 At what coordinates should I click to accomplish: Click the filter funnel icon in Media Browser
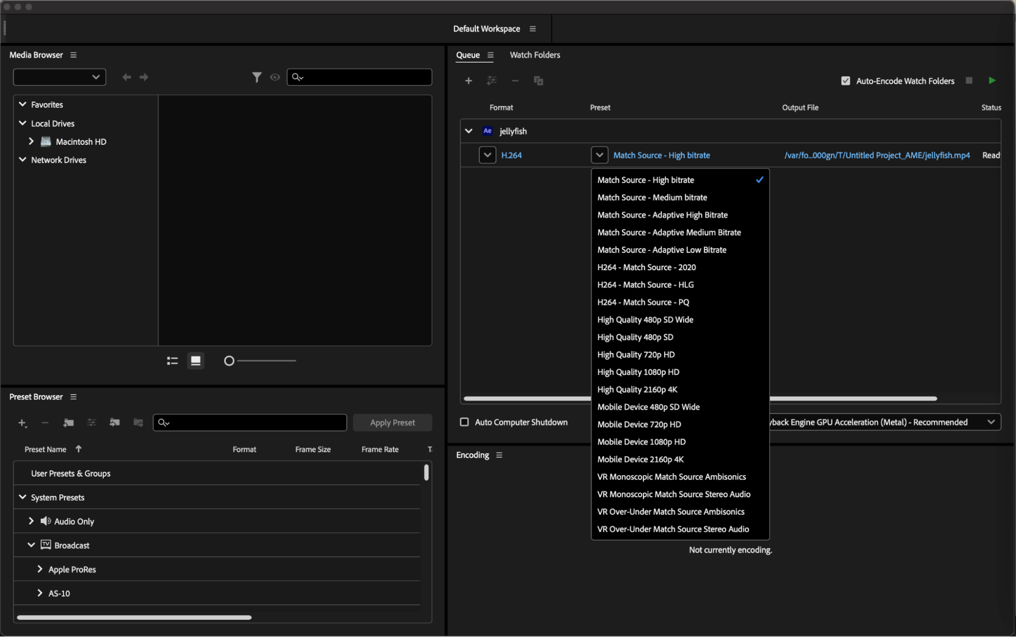coord(257,77)
